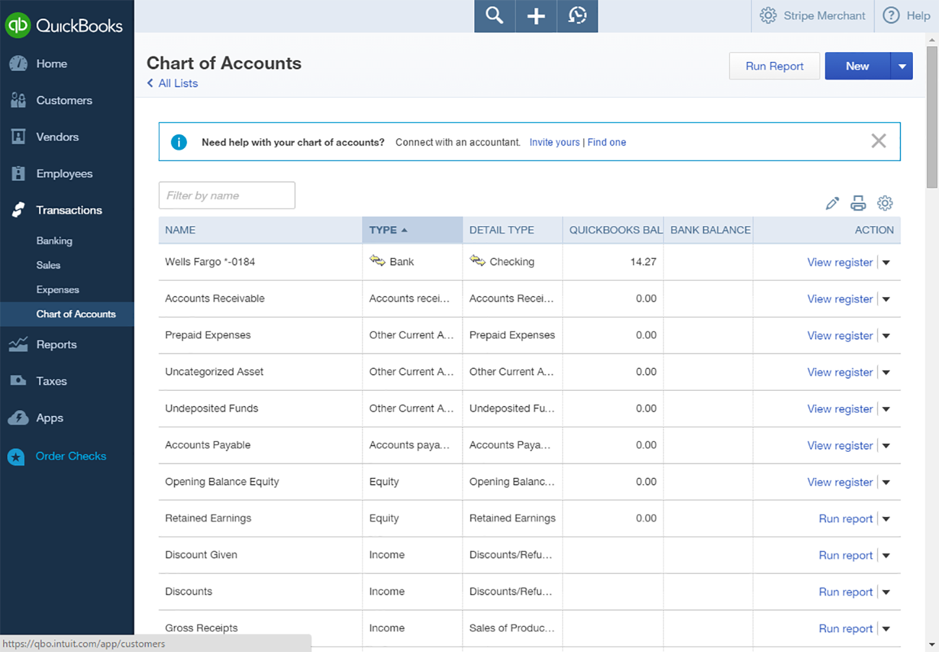This screenshot has height=652, width=939.
Task: Click the Home dashboard icon
Action: (x=18, y=64)
